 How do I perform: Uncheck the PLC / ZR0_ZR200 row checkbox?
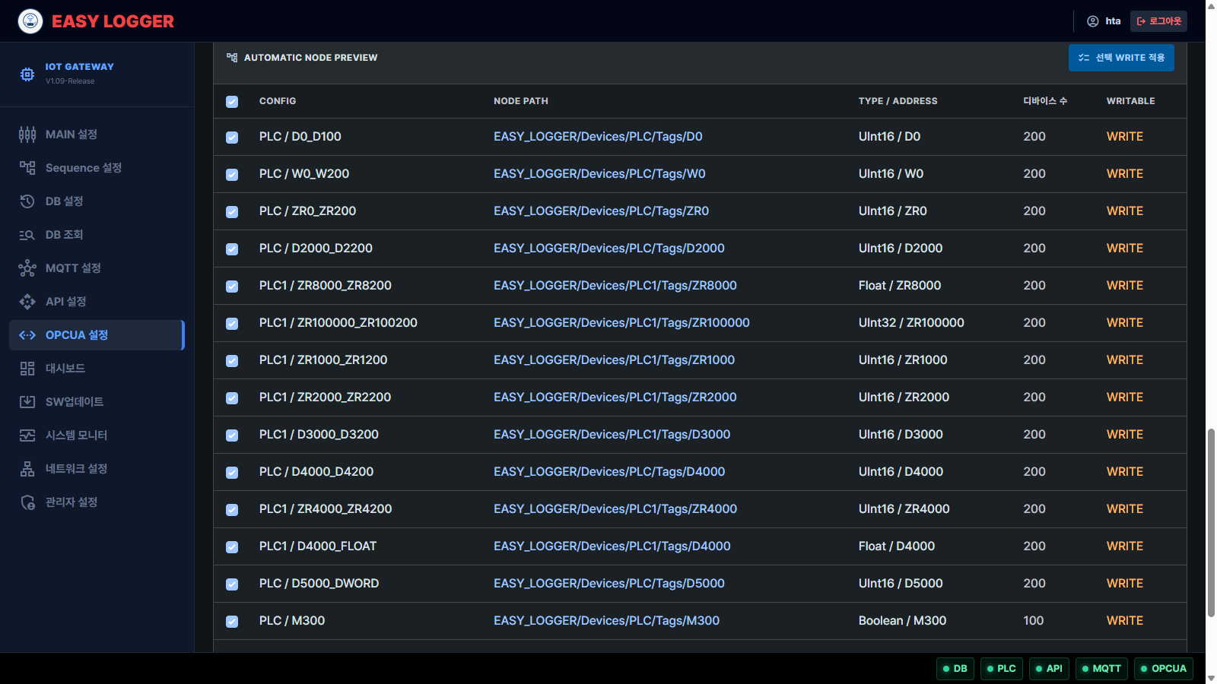(x=232, y=212)
